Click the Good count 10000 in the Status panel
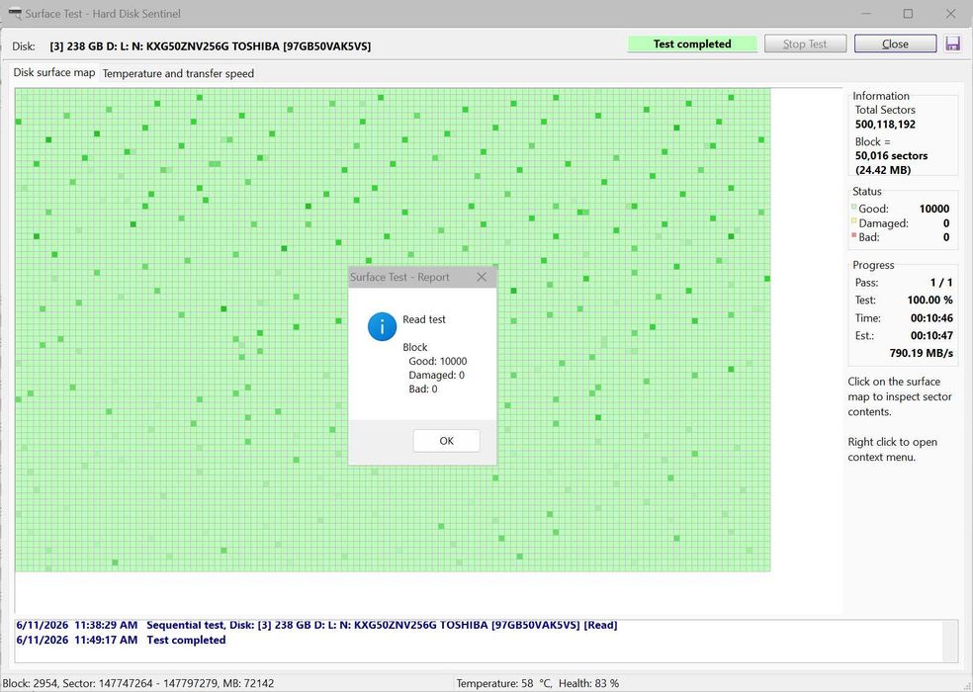Screen dimensions: 973x692 tap(933, 209)
